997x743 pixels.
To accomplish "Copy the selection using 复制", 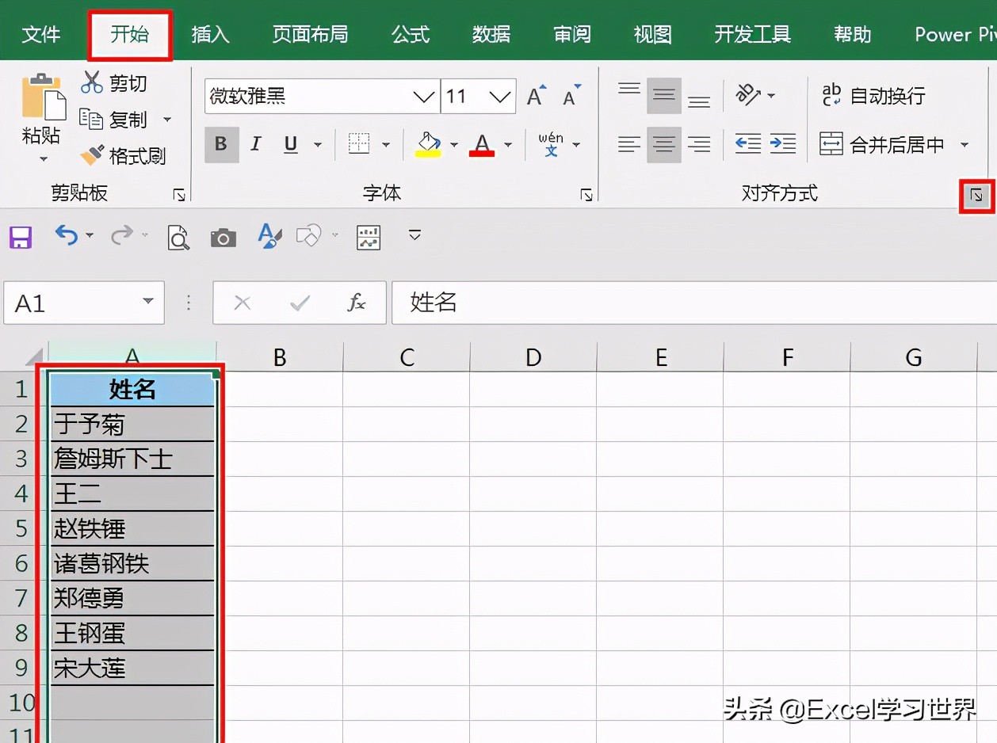I will (113, 120).
